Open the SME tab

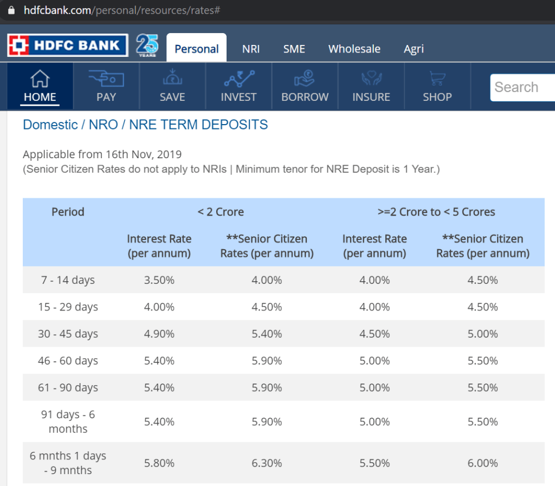pos(294,49)
